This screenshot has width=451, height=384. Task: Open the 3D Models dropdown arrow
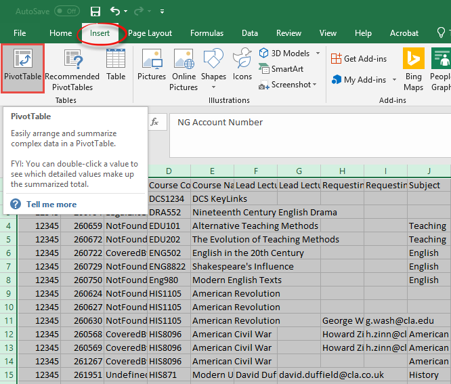(317, 54)
